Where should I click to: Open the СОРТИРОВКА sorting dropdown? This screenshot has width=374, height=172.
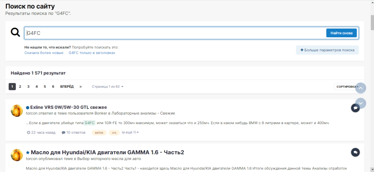coord(347,87)
